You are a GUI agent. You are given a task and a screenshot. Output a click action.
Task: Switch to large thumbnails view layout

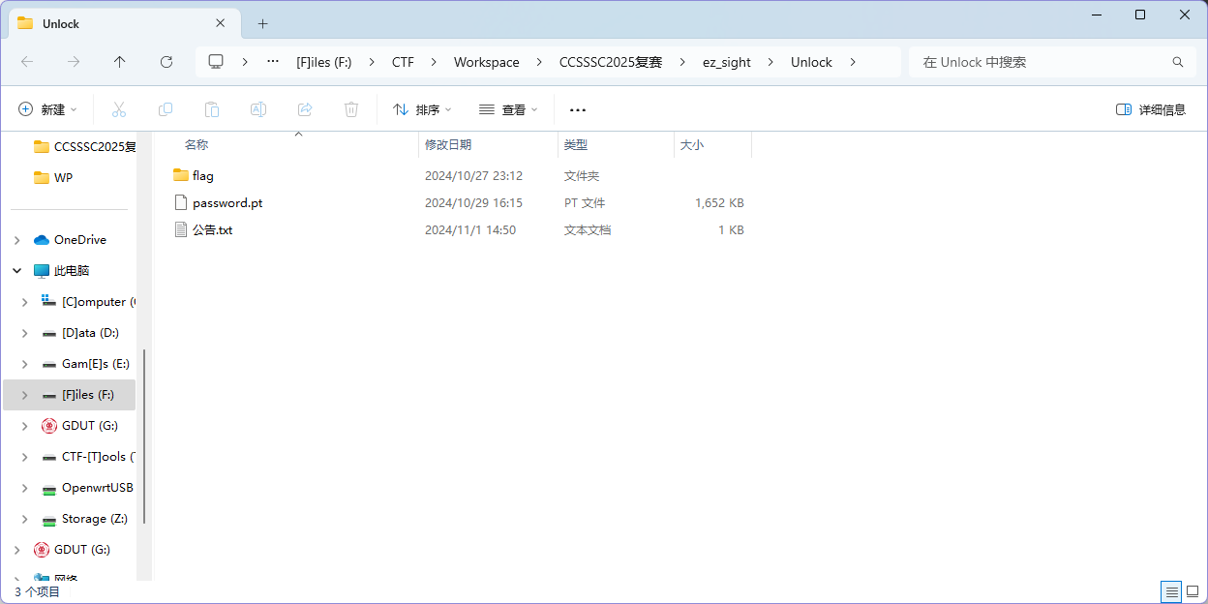pos(1193,591)
